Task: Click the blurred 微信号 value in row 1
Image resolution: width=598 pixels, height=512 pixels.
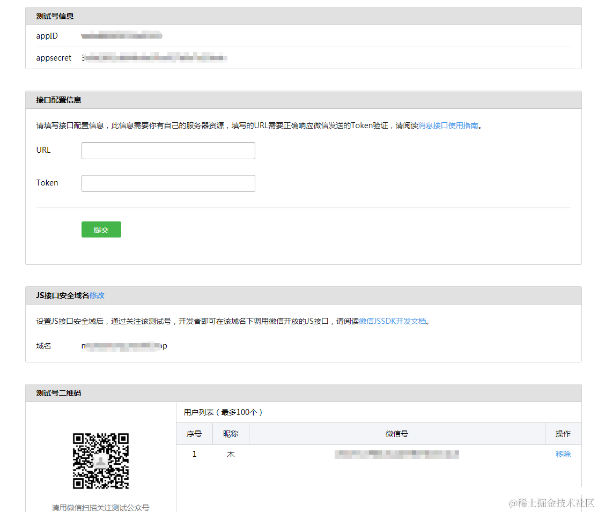Action: point(397,454)
